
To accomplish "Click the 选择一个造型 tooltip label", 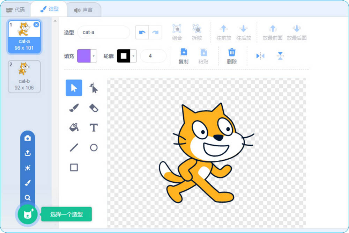I will tap(66, 214).
